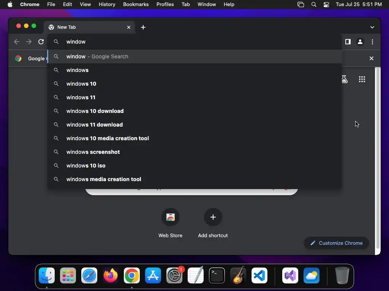Choose the 'windows' suggestion
389x291 pixels.
coord(194,70)
